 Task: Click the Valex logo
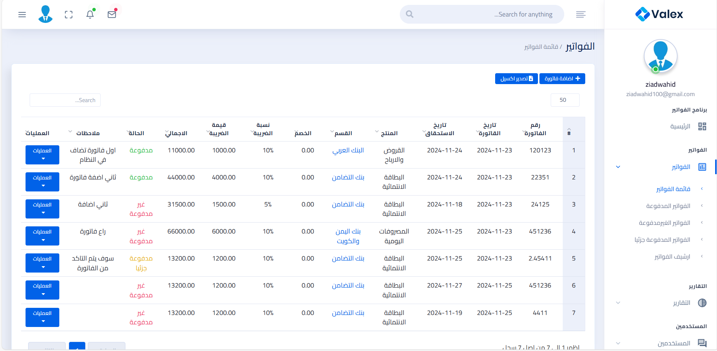point(659,14)
